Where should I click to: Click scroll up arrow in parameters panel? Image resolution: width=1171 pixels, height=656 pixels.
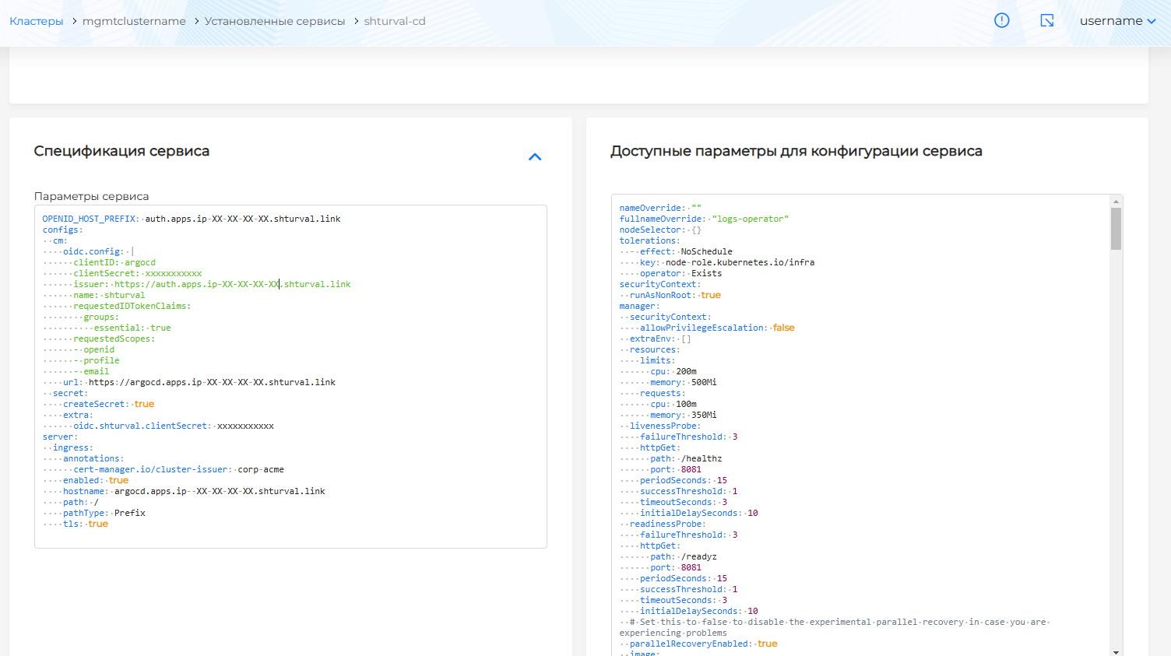point(1116,201)
